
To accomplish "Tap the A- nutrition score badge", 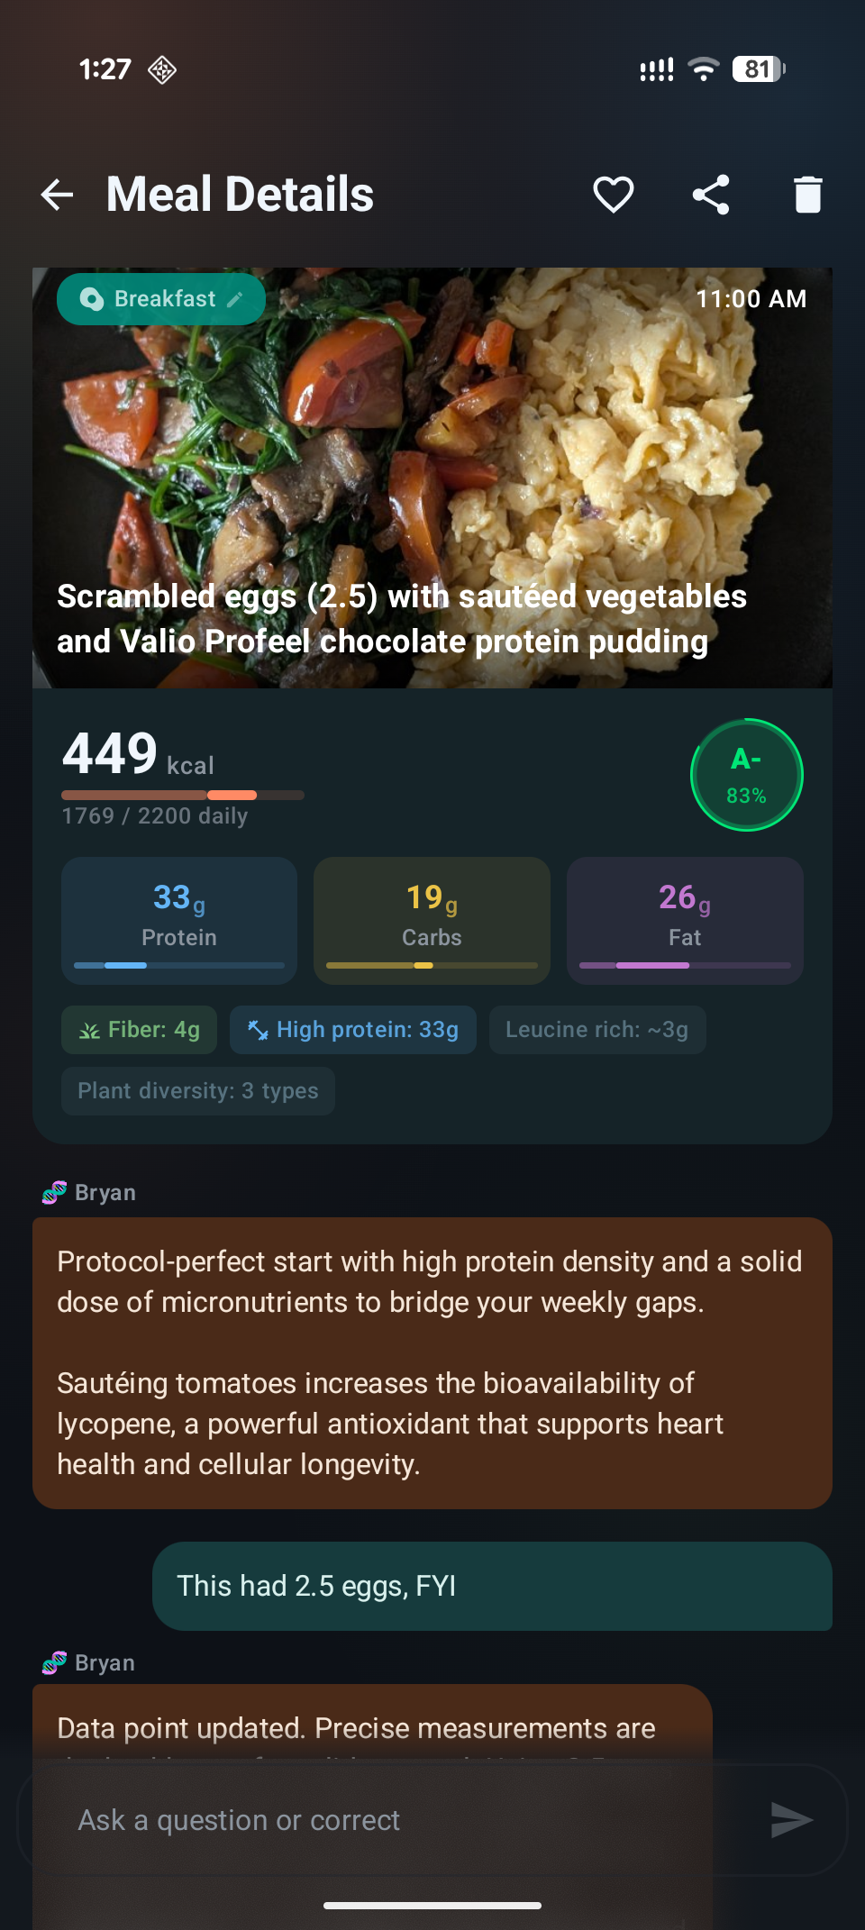I will point(746,774).
